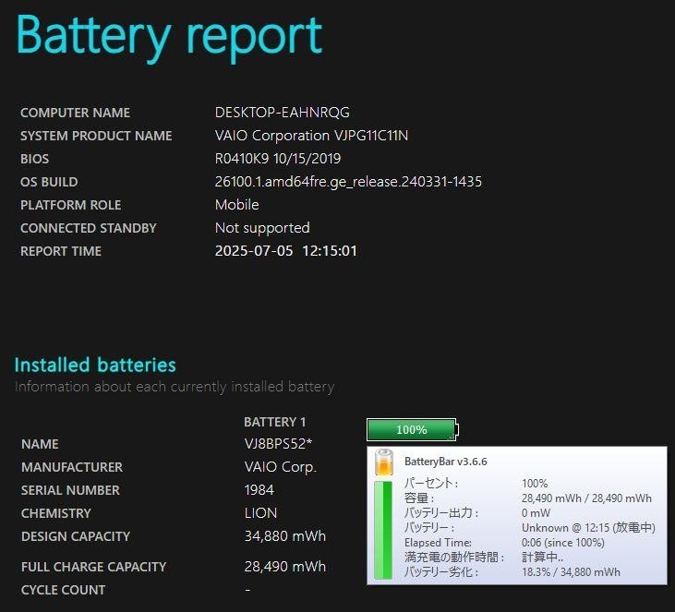This screenshot has width=675, height=612.
Task: Click the platform role value Mobile
Action: click(x=236, y=204)
